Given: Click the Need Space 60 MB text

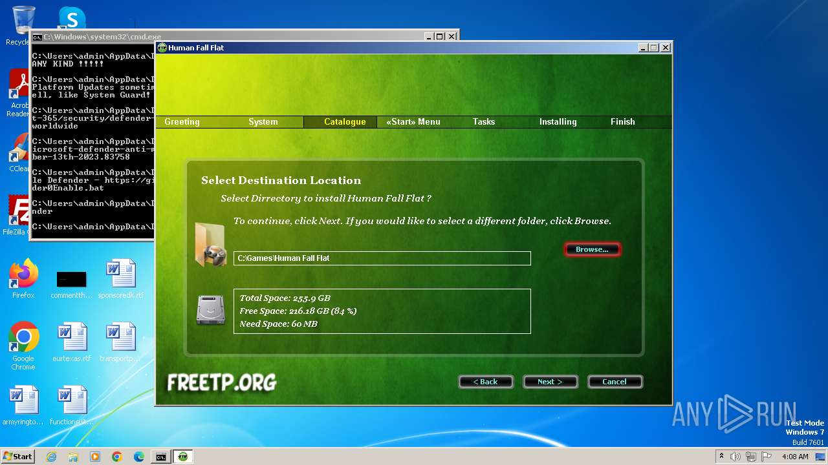Looking at the screenshot, I should tap(278, 324).
